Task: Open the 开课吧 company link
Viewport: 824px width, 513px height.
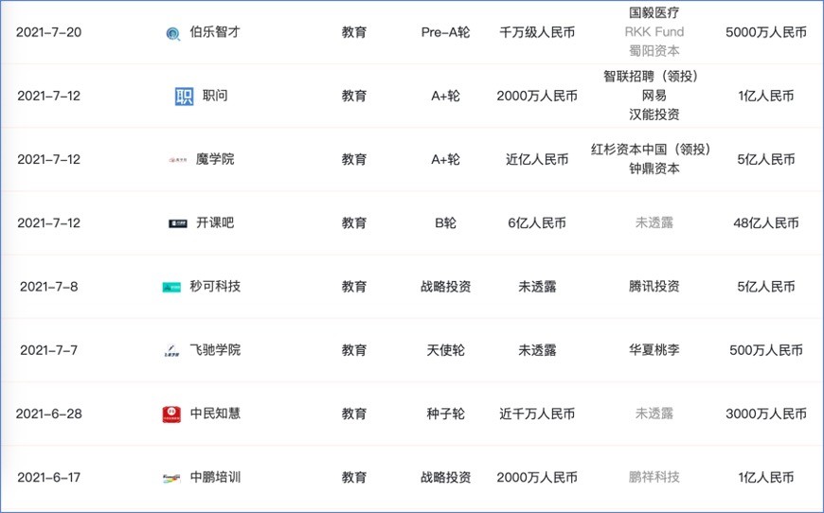Action: [215, 222]
